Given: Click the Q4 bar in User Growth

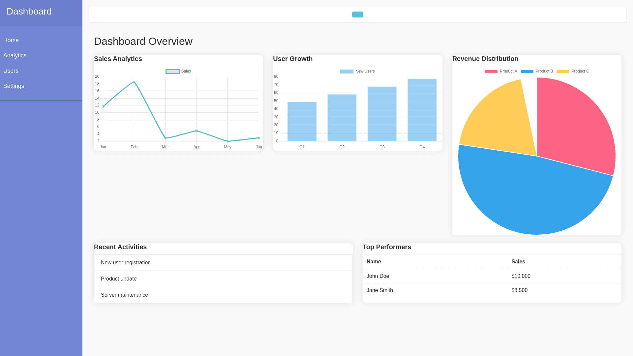Looking at the screenshot, I should 422,110.
